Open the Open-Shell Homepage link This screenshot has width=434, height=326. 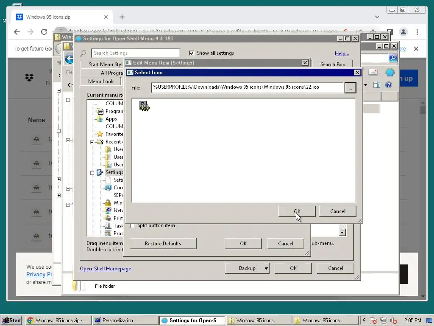click(105, 269)
